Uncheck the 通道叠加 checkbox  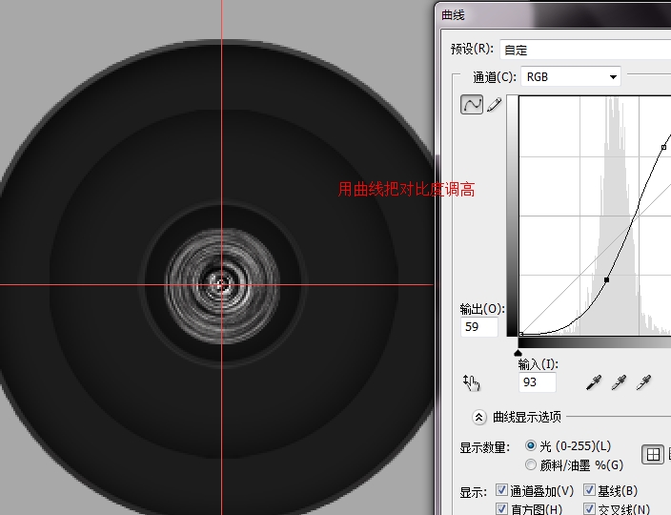pos(502,491)
